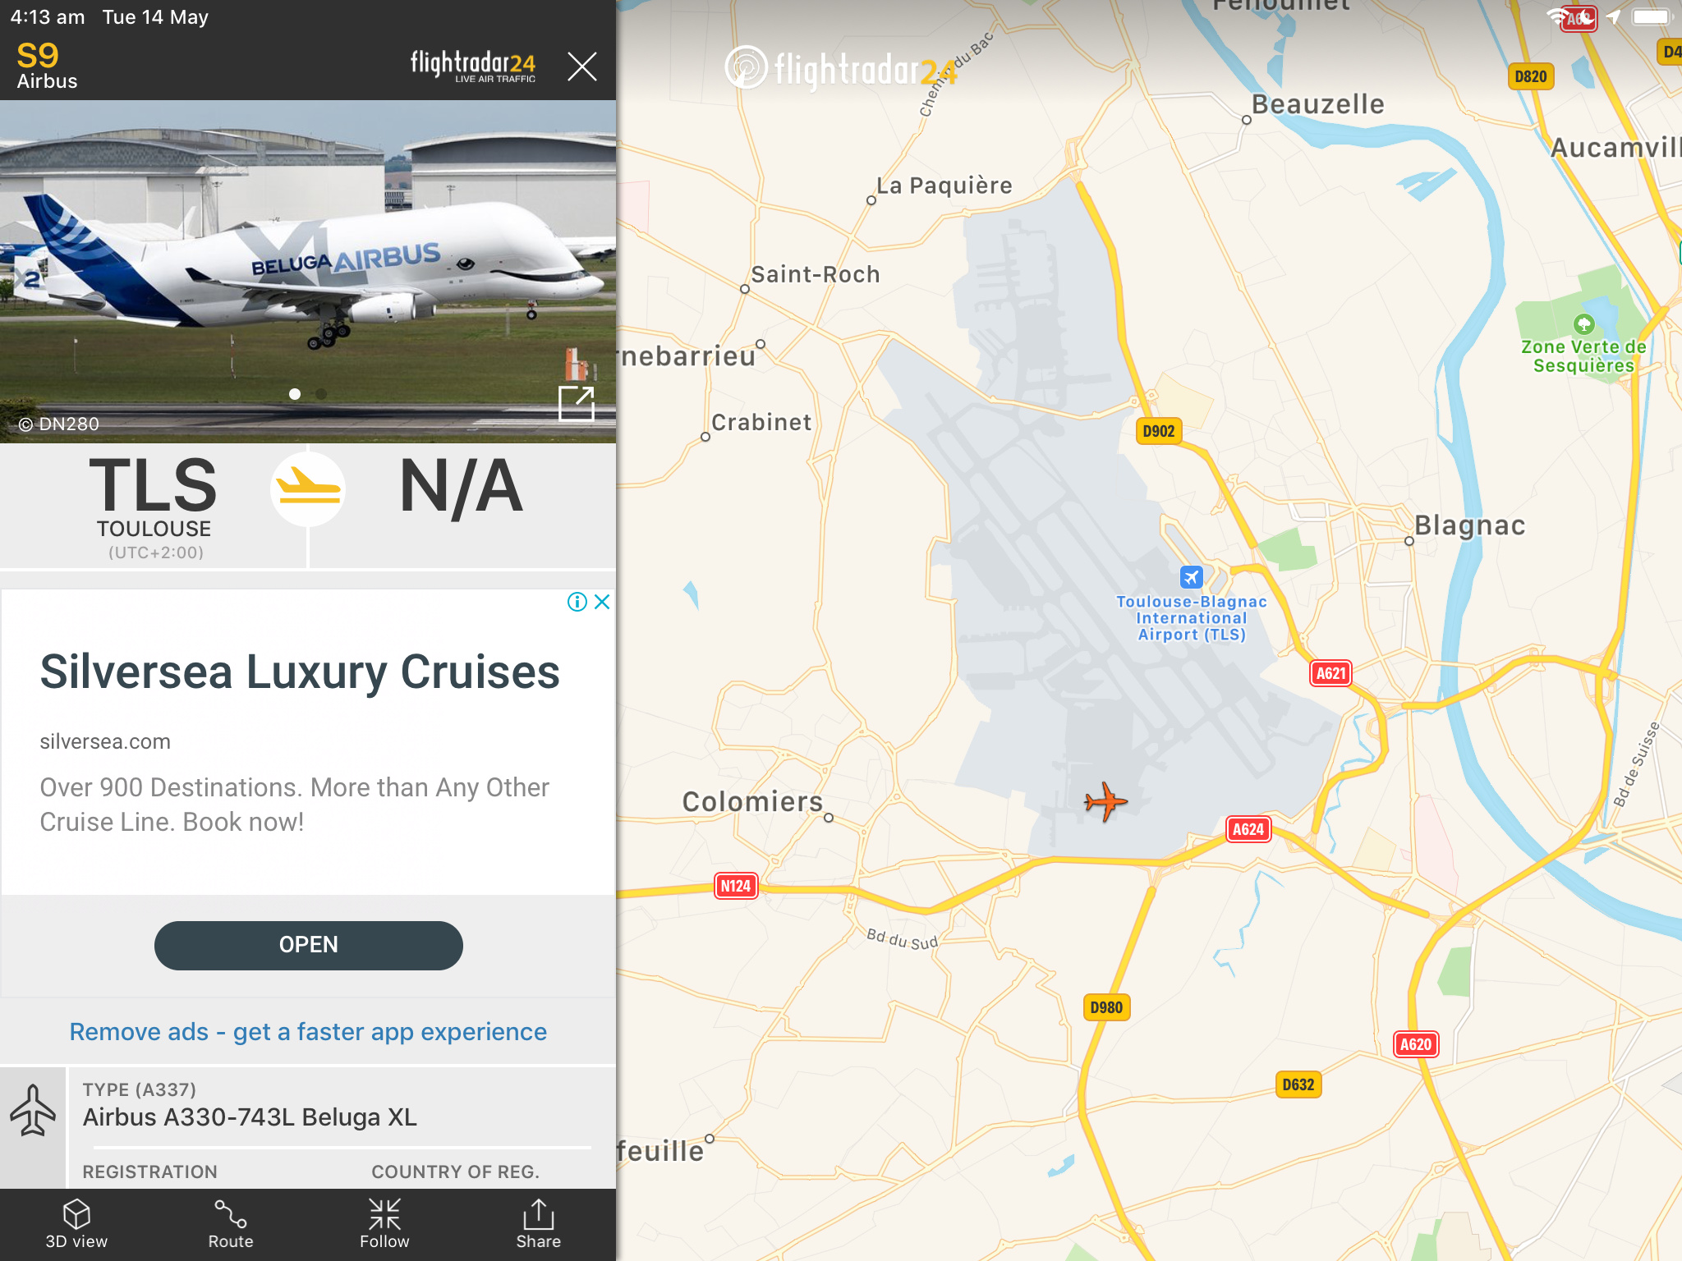
Task: Open ad info icon
Action: point(577,602)
